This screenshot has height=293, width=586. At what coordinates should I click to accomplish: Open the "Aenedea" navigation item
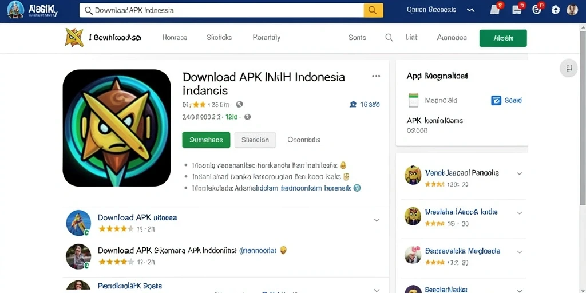[452, 38]
